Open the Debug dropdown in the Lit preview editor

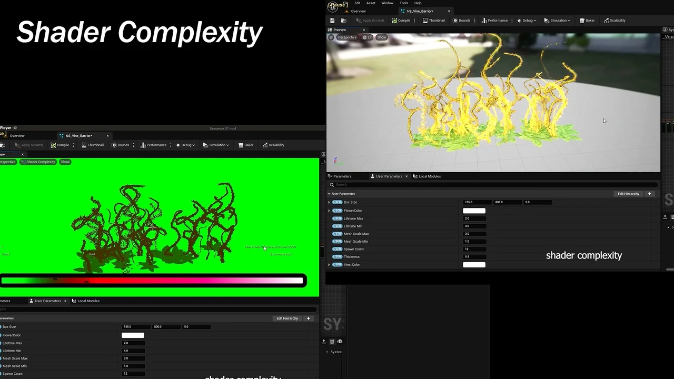tap(527, 21)
